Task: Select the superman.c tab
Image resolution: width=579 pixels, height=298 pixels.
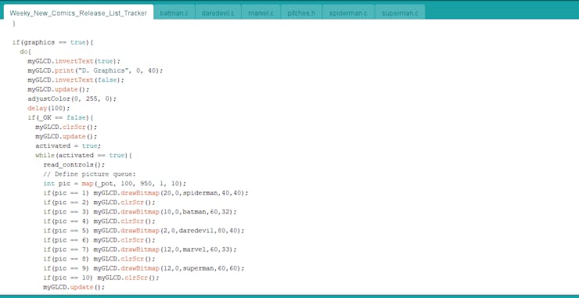Action: [400, 13]
